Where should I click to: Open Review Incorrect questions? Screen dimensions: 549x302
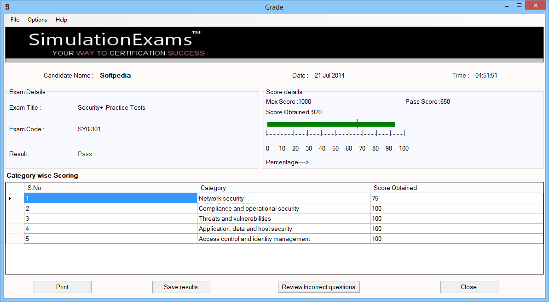pyautogui.click(x=318, y=287)
